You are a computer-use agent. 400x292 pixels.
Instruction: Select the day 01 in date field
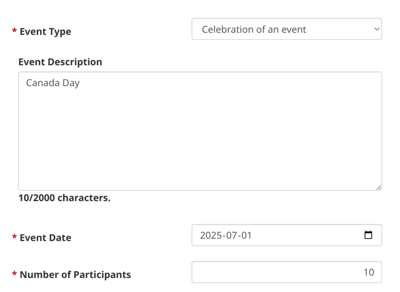246,235
